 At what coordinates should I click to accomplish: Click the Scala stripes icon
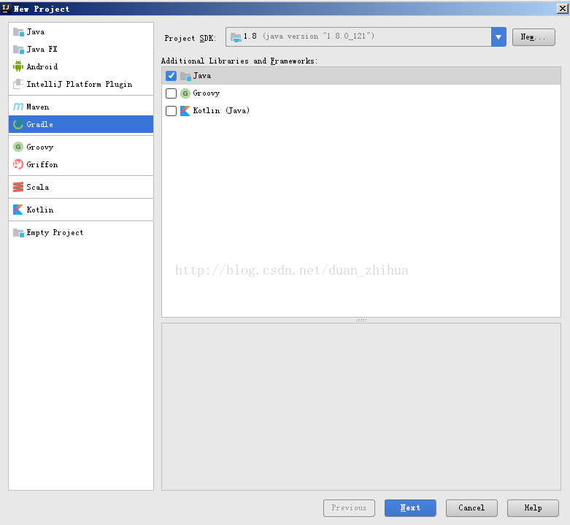[x=18, y=187]
